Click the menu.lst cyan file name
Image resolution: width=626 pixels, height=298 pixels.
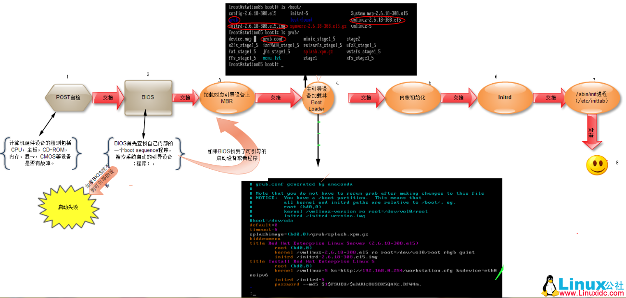click(x=272, y=58)
